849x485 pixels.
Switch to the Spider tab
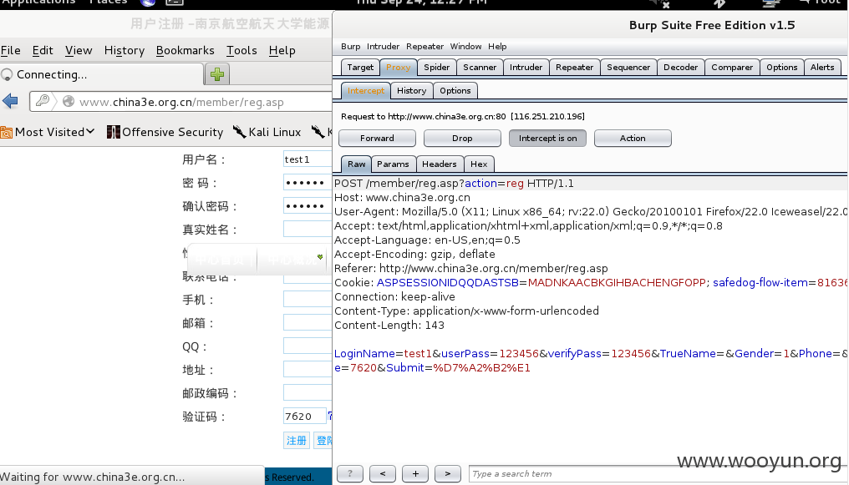tap(436, 67)
